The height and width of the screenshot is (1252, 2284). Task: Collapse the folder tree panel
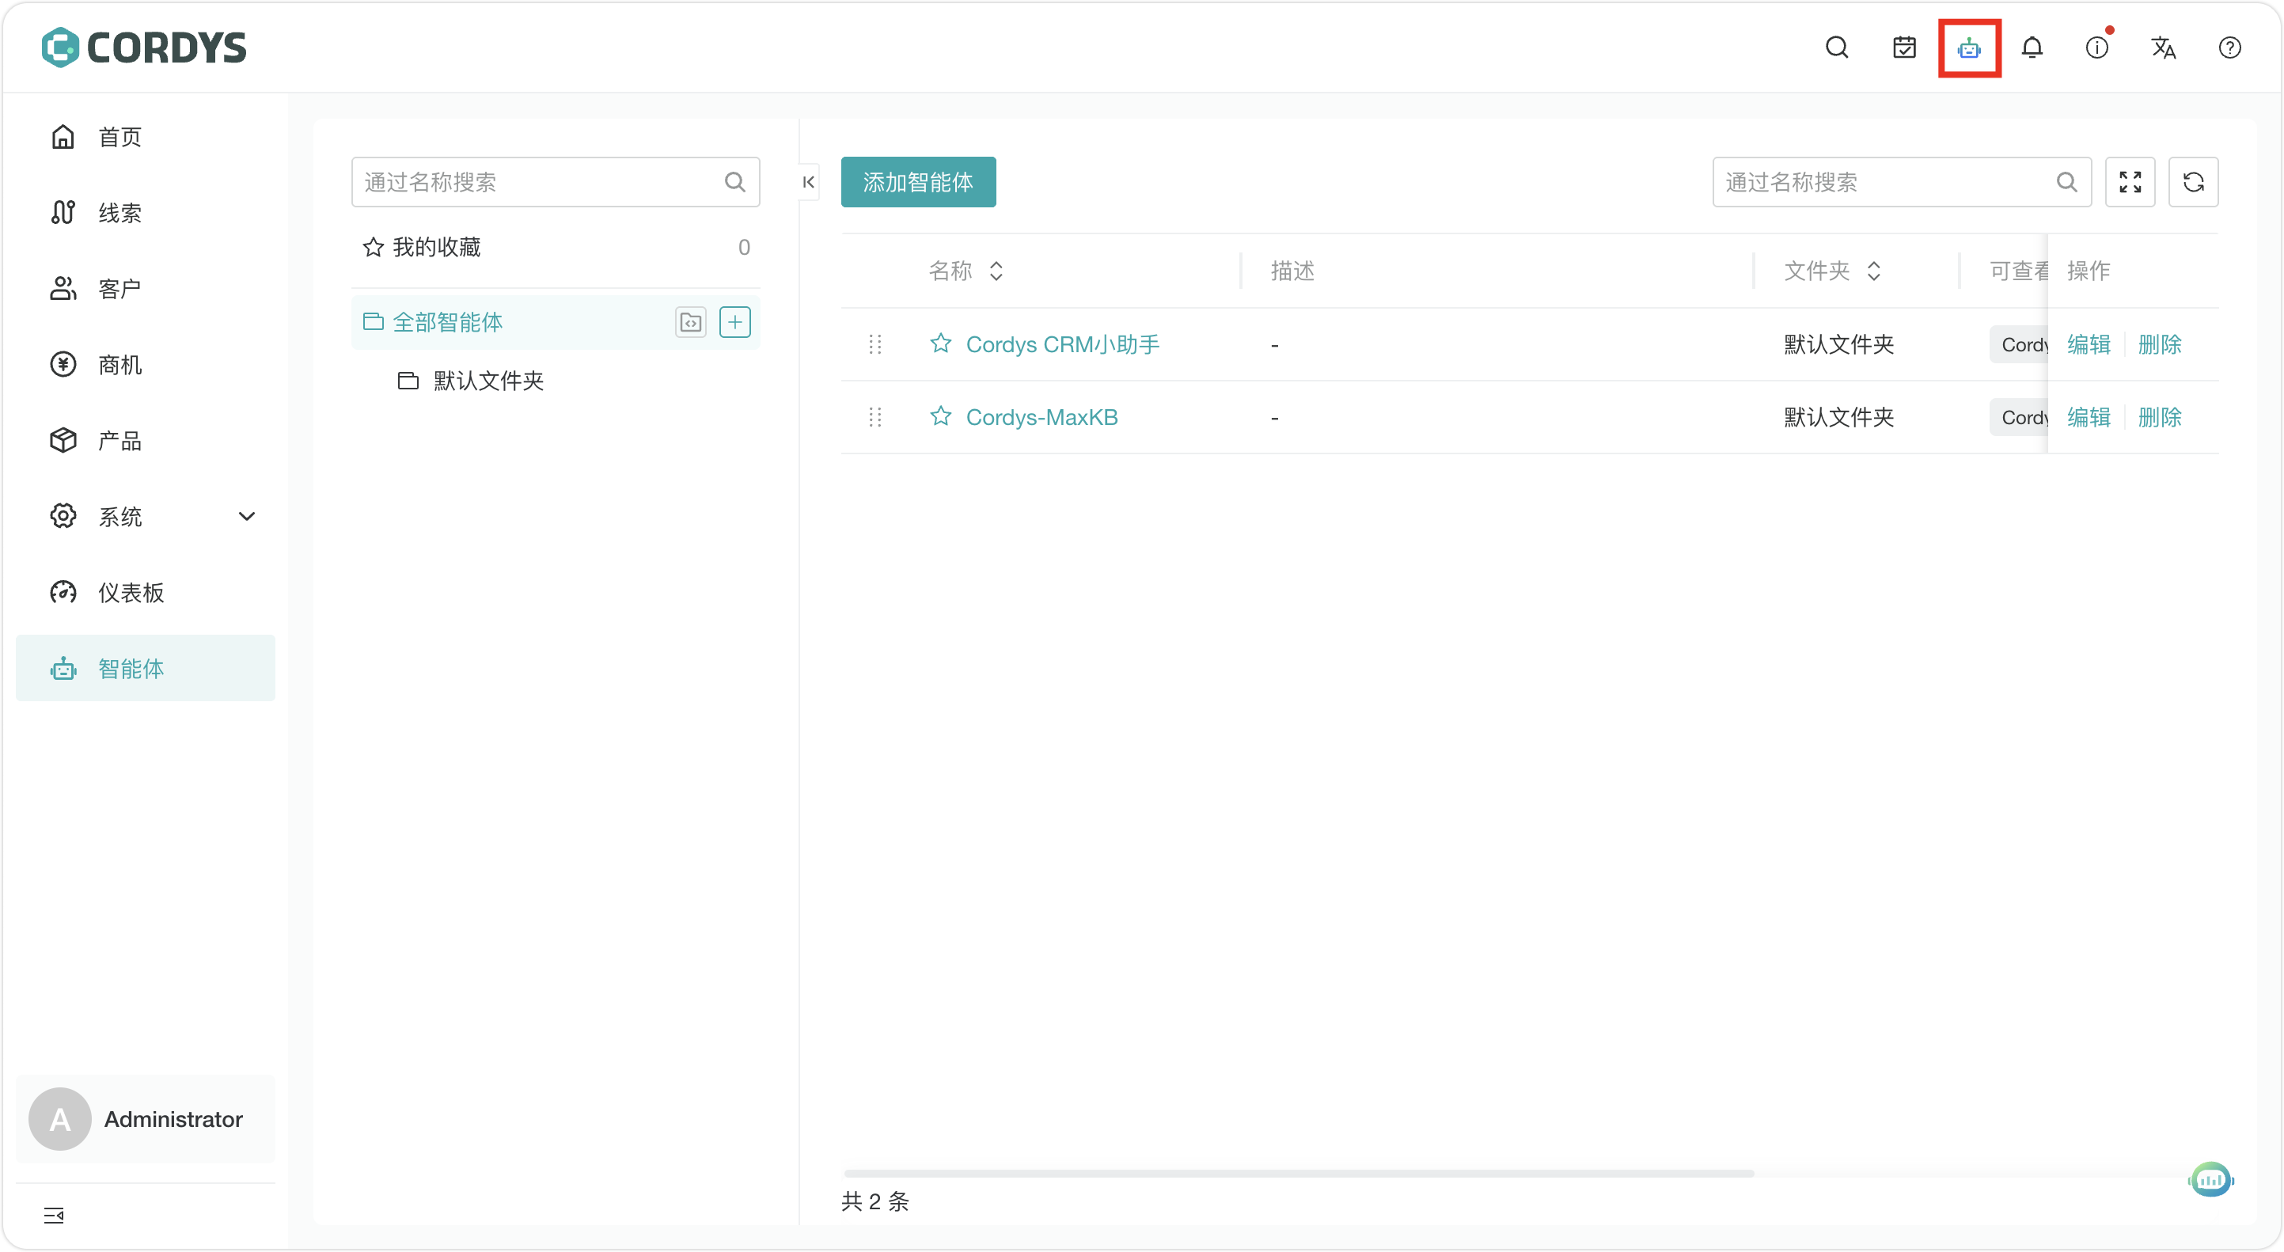point(808,182)
